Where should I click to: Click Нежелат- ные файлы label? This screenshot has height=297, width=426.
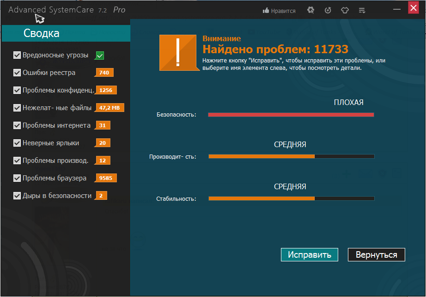tap(57, 108)
